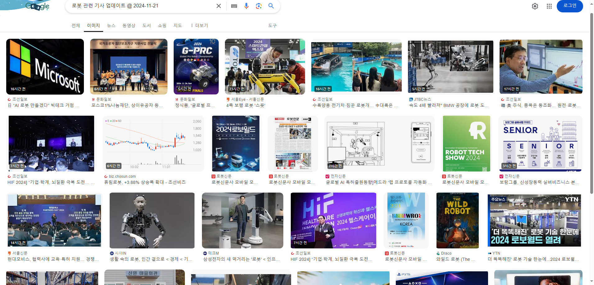Image resolution: width=594 pixels, height=285 pixels.
Task: Switch to the 쇼핑 tab
Action: pos(162,25)
